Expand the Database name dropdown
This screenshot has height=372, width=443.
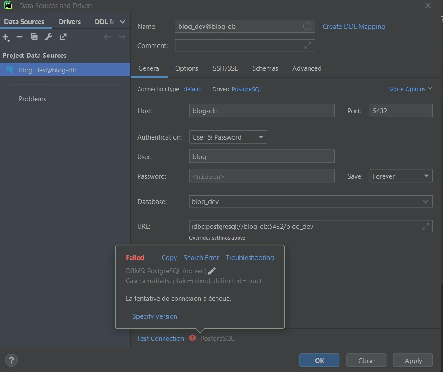point(426,201)
